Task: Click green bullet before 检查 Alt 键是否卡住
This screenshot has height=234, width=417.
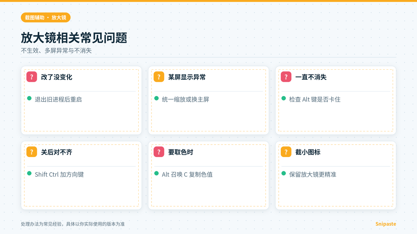Action: click(x=284, y=98)
